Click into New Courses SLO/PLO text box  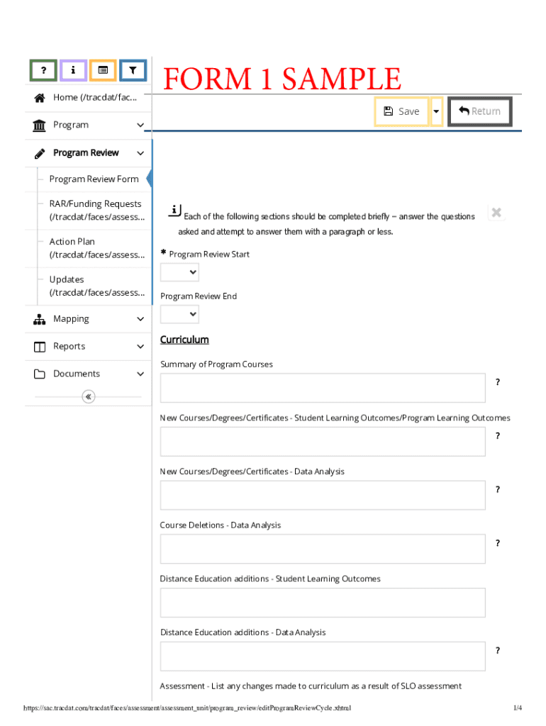pos(323,442)
